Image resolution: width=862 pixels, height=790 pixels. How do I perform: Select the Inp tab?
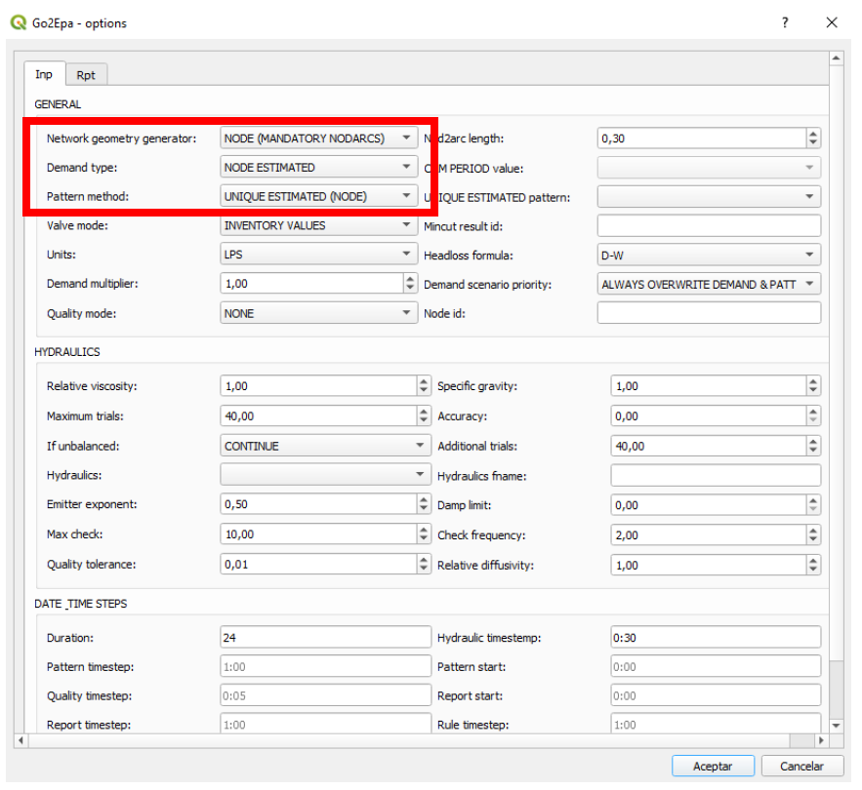click(x=44, y=75)
